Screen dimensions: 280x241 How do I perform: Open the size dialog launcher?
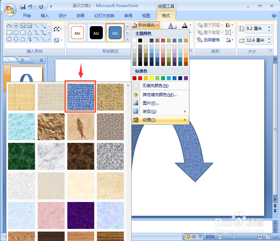(270, 50)
